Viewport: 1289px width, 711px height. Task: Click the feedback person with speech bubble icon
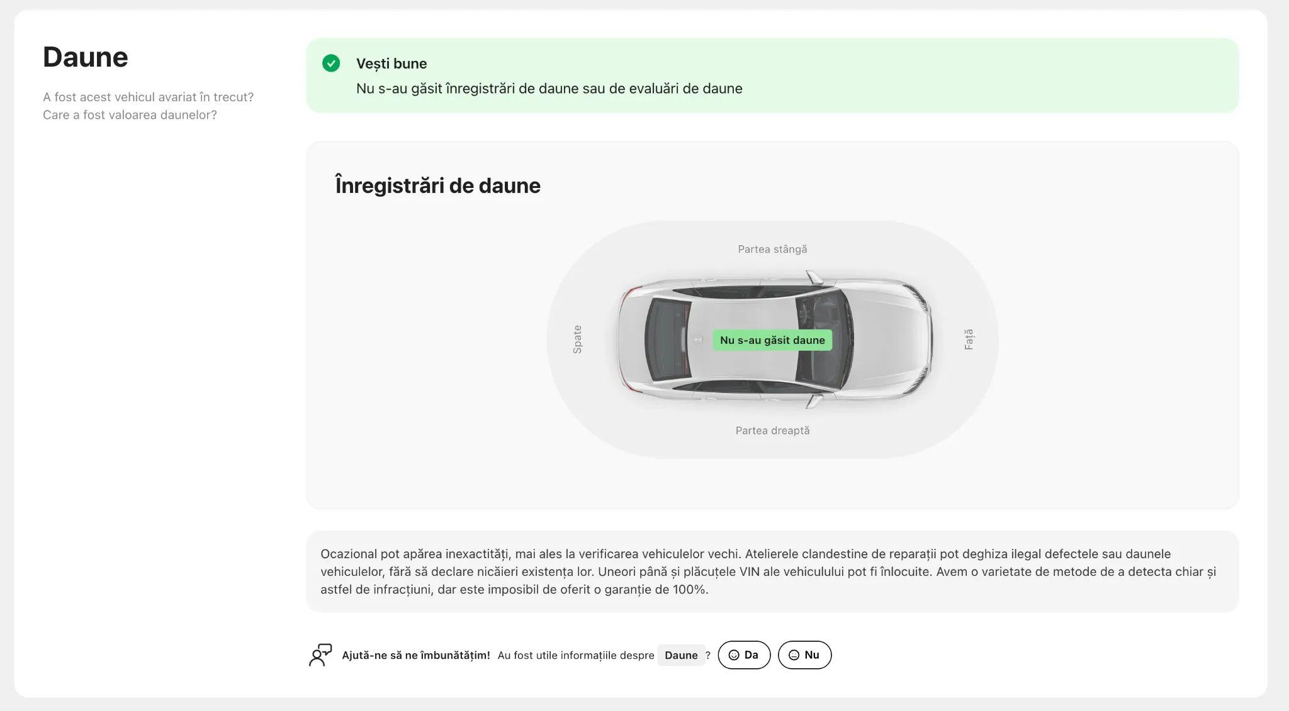[x=320, y=655]
